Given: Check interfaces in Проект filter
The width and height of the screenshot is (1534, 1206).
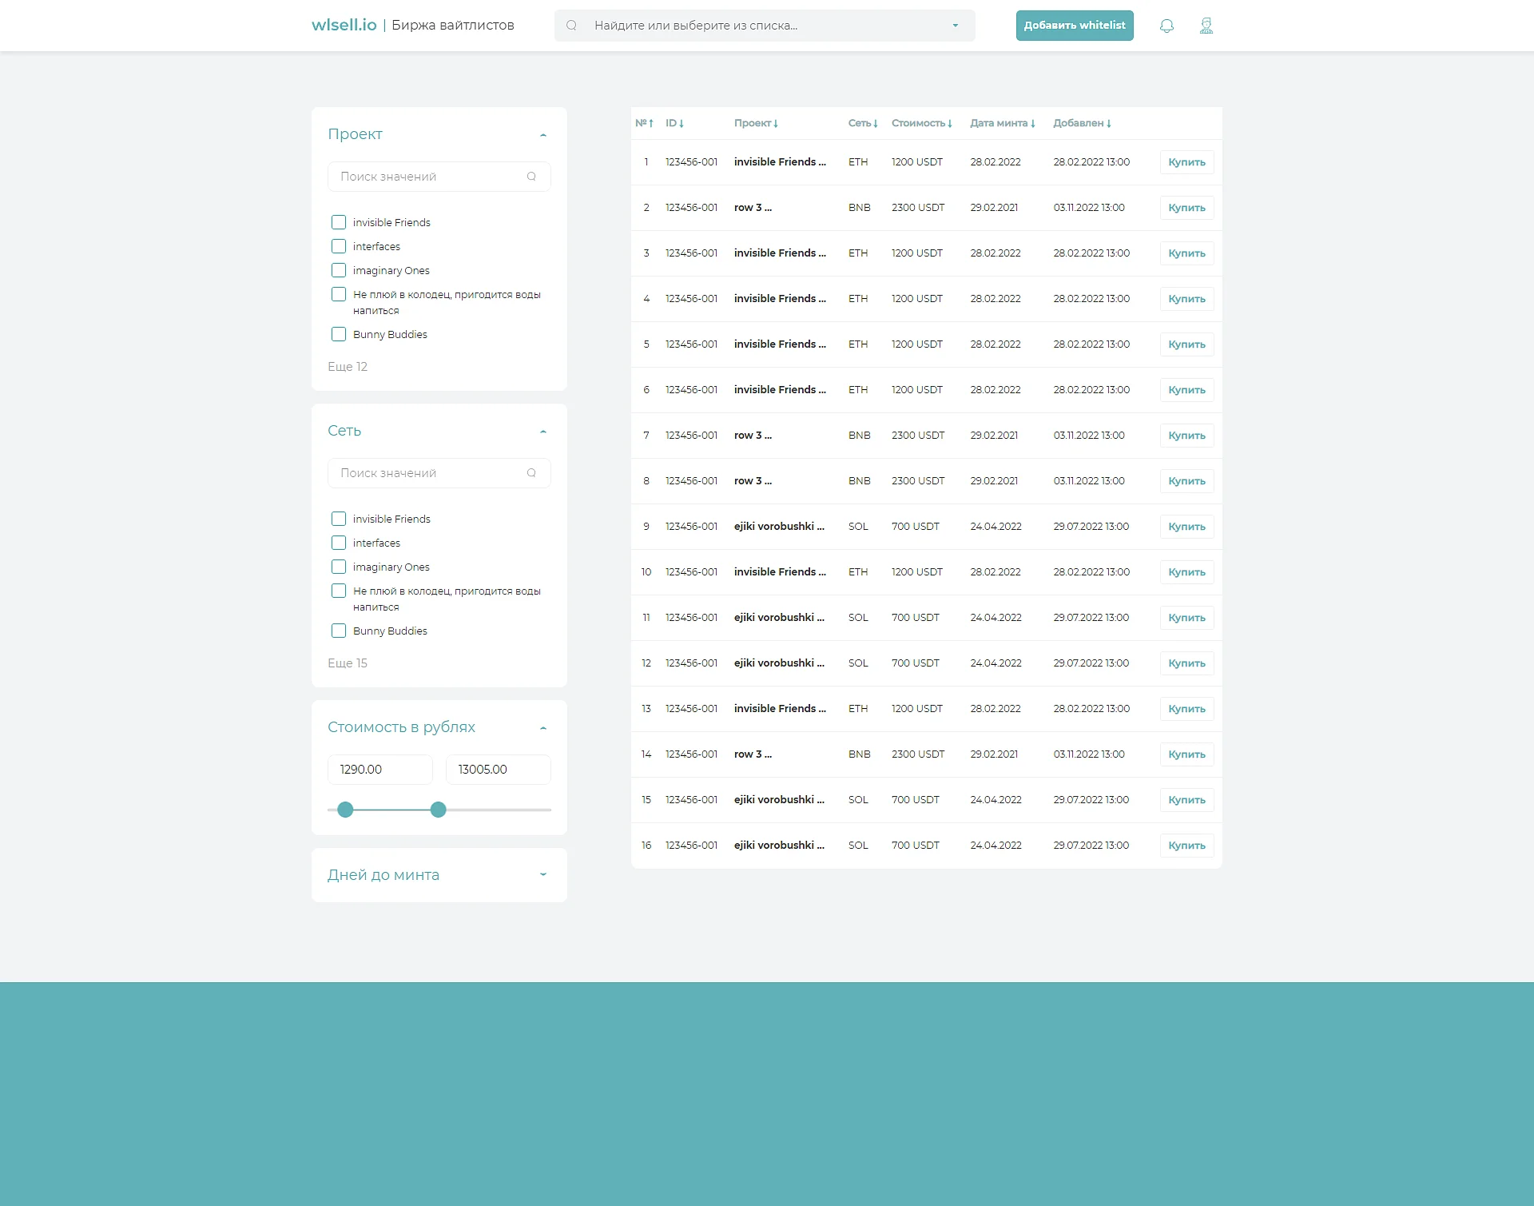Looking at the screenshot, I should (339, 246).
